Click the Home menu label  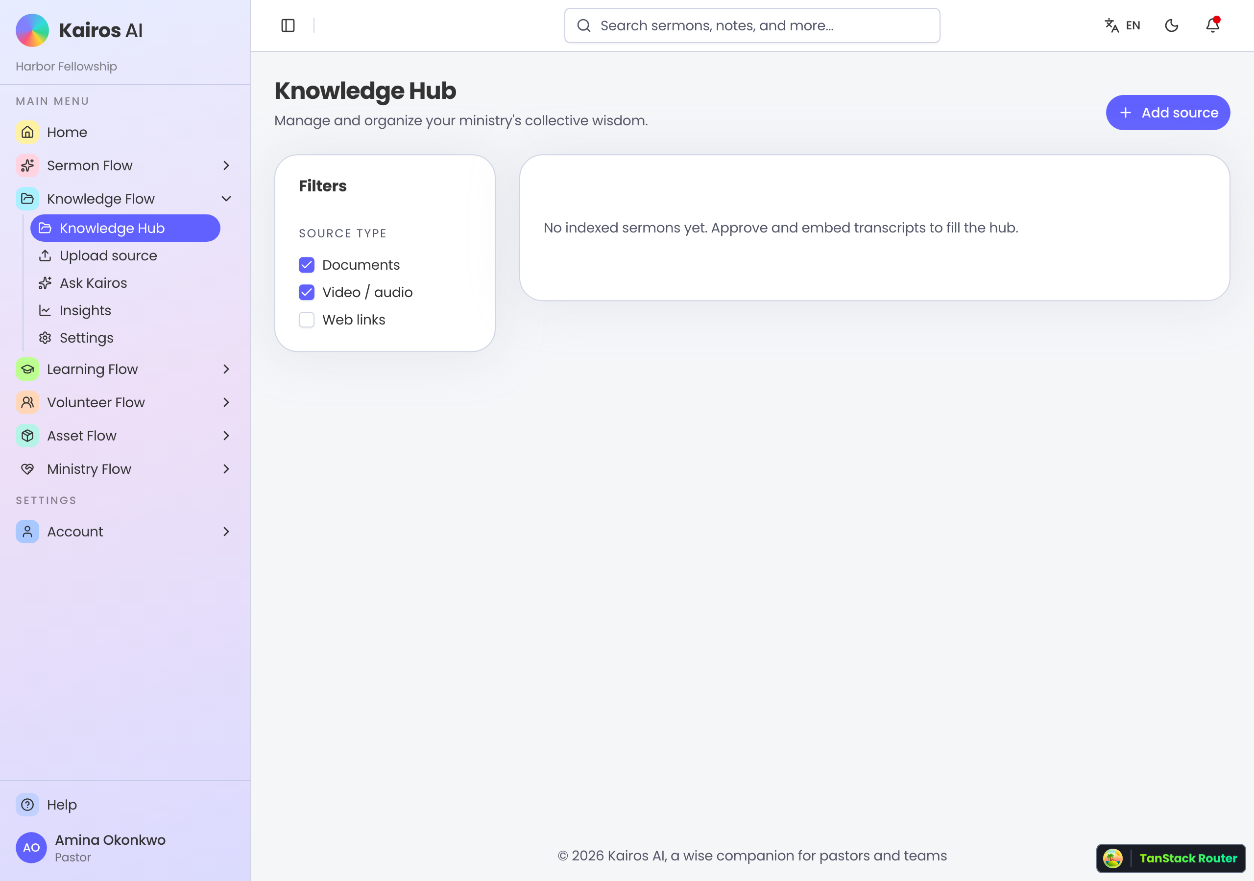67,132
